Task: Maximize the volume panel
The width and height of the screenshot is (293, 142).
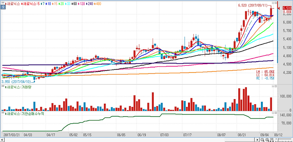Action: pyautogui.click(x=275, y=87)
